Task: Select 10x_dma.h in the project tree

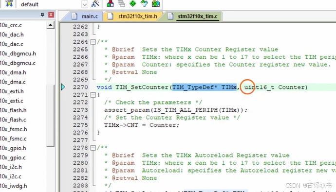Action: pyautogui.click(x=13, y=72)
